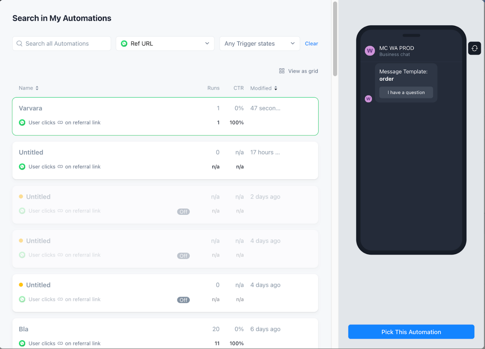
Task: Click Off badge on faded 4 days ago automation
Action: tap(183, 256)
